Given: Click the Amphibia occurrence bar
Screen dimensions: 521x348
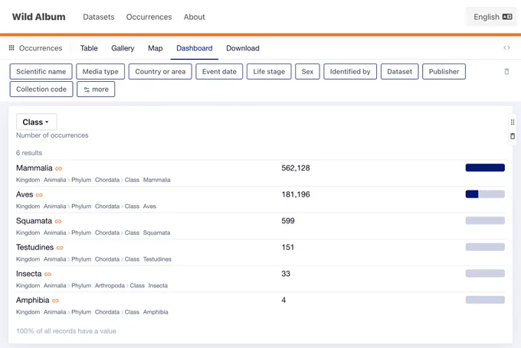Looking at the screenshot, I should (485, 300).
